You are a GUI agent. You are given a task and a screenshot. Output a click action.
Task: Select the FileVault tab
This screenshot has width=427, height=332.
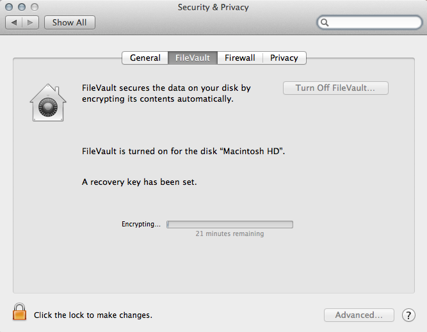coord(193,58)
